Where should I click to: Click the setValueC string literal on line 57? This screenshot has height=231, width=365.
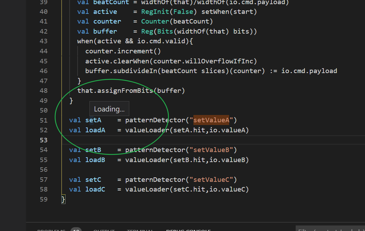pos(212,179)
